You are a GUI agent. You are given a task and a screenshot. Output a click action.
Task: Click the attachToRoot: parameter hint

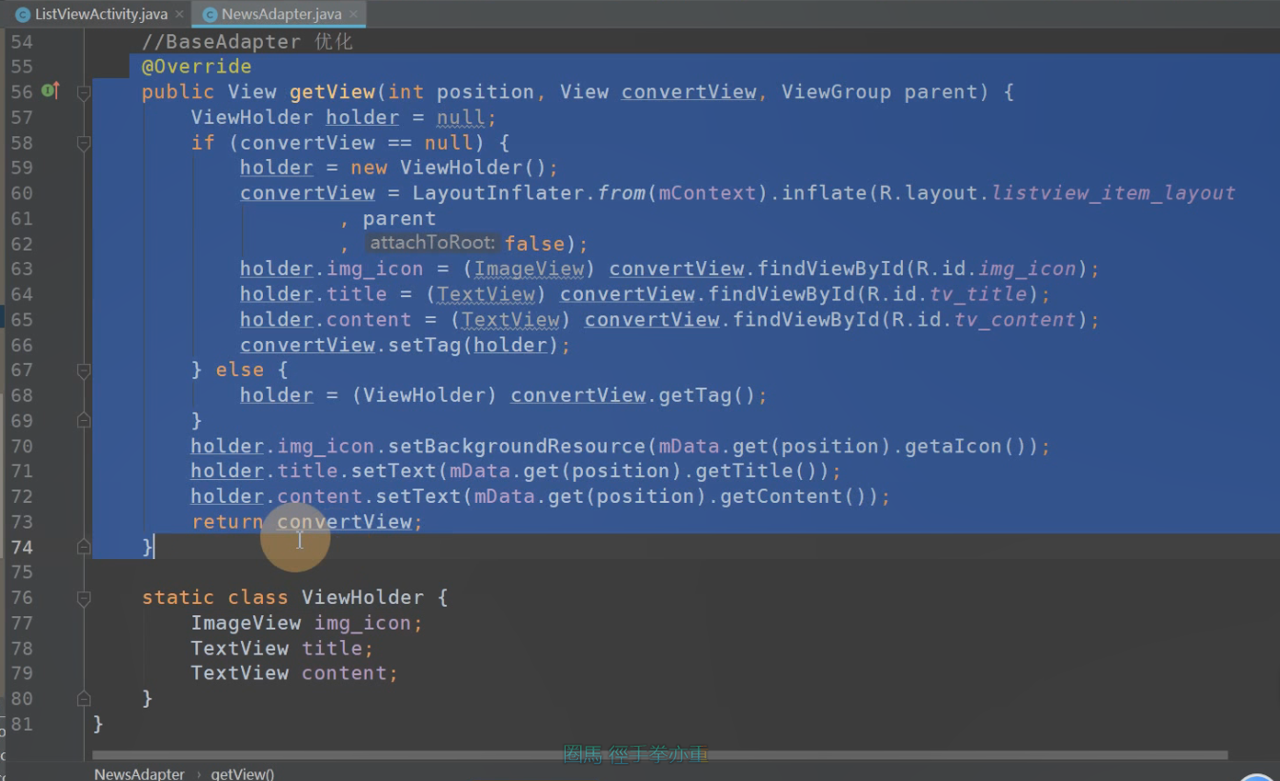click(432, 244)
